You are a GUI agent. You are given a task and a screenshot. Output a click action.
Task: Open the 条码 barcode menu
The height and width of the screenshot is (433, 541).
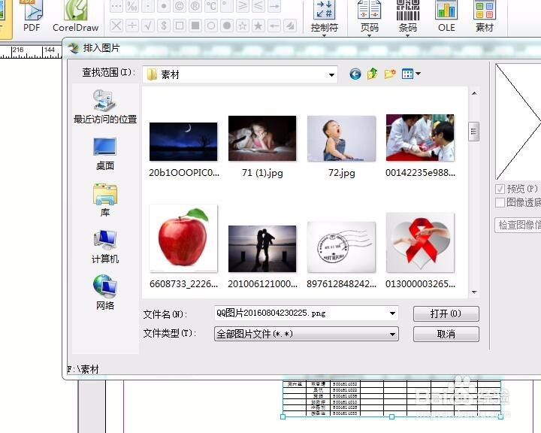[408, 17]
